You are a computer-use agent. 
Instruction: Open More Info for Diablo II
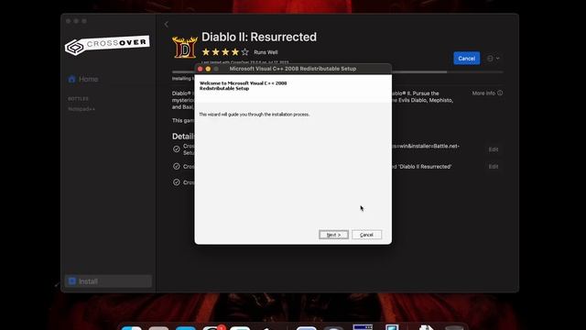[487, 93]
